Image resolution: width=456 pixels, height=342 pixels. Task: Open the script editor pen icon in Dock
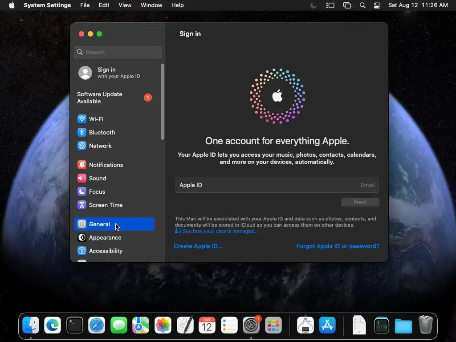pos(185,325)
